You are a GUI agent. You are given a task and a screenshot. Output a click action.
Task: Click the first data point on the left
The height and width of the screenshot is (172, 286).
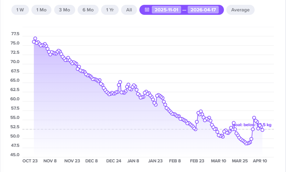(x=34, y=42)
